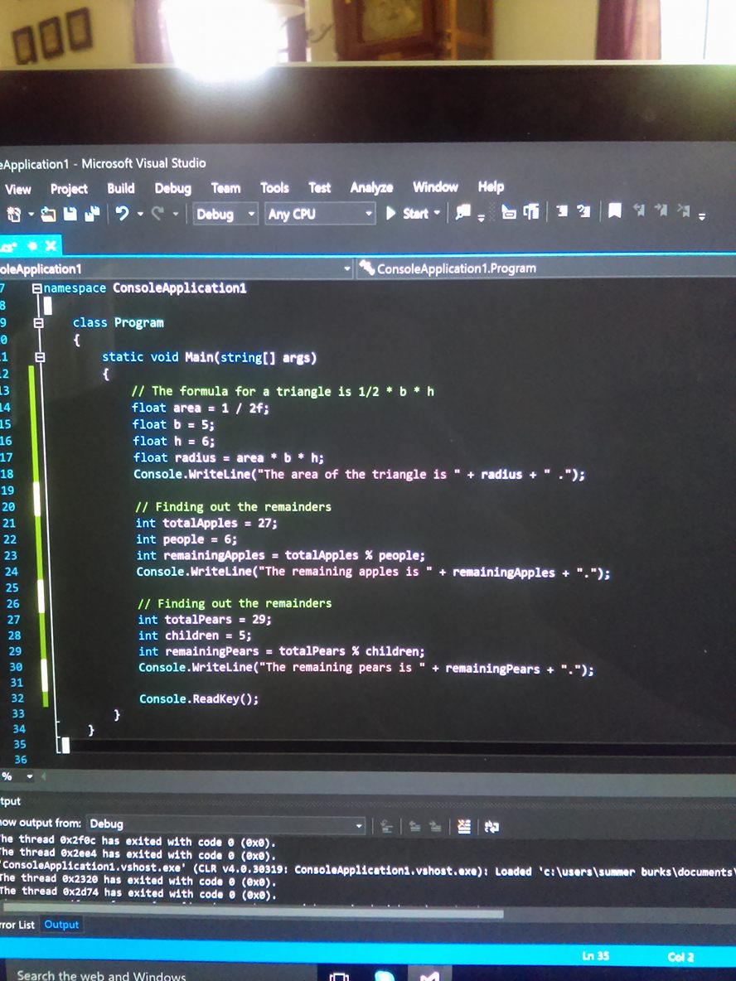
Task: Click the Ln 35 status bar indicator
Action: [x=595, y=956]
